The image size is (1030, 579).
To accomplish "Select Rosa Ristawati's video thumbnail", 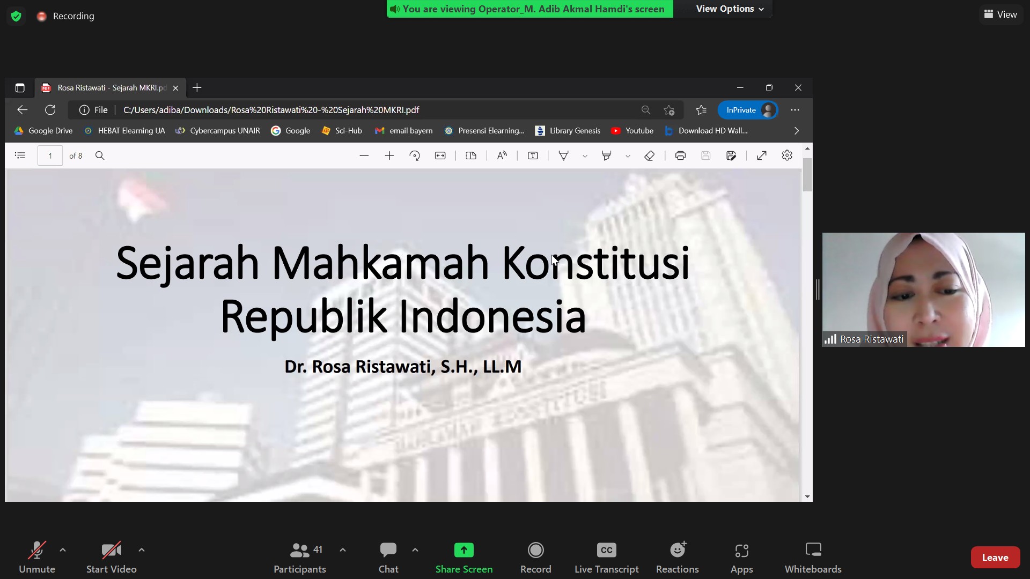I will (923, 289).
